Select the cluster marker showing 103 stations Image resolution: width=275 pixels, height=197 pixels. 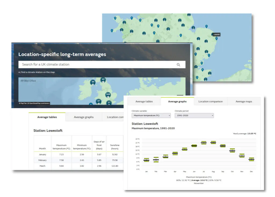[x=108, y=94]
